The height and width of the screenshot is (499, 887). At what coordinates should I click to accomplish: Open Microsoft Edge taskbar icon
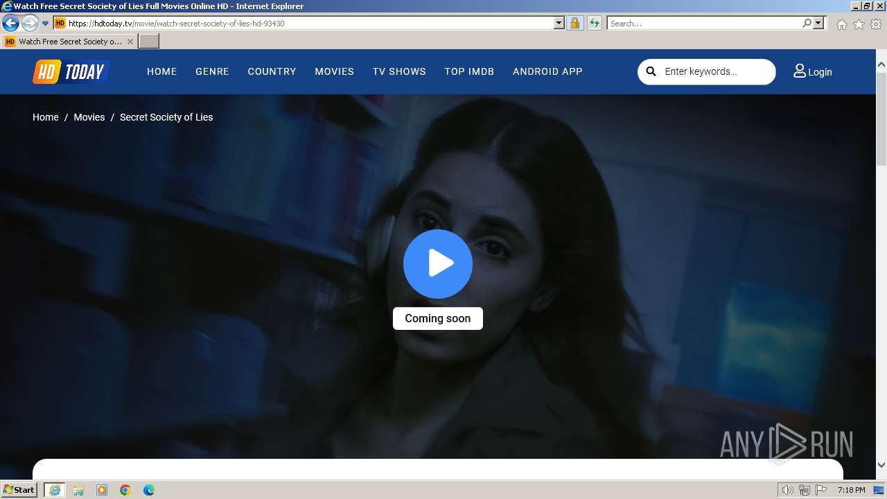click(x=149, y=490)
